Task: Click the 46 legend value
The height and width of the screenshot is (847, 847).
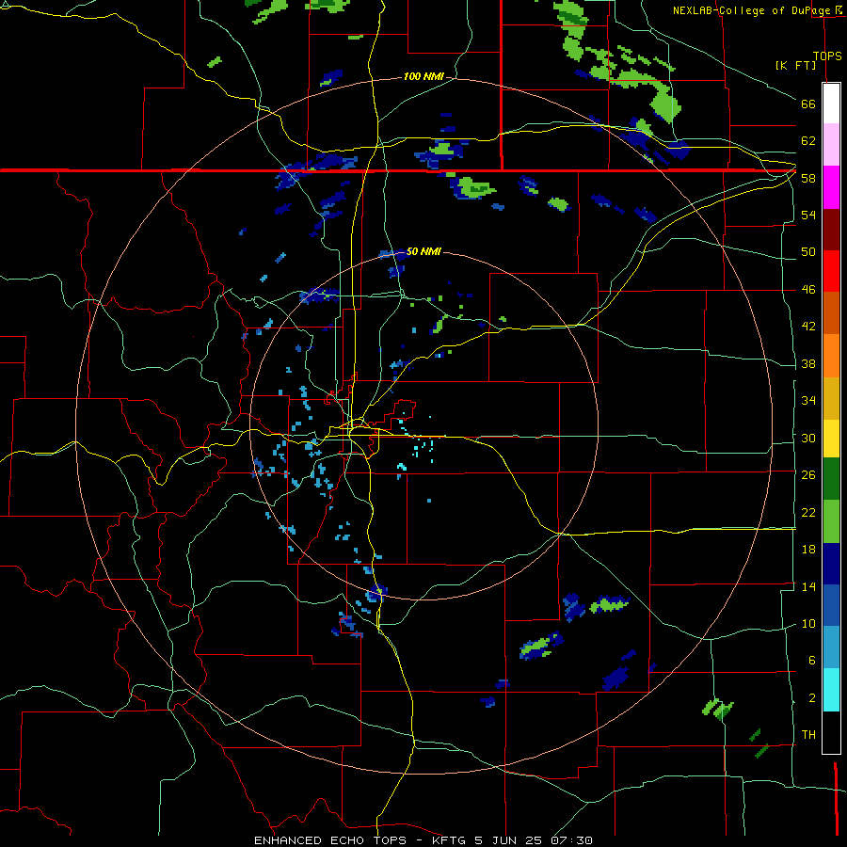Action: [808, 290]
